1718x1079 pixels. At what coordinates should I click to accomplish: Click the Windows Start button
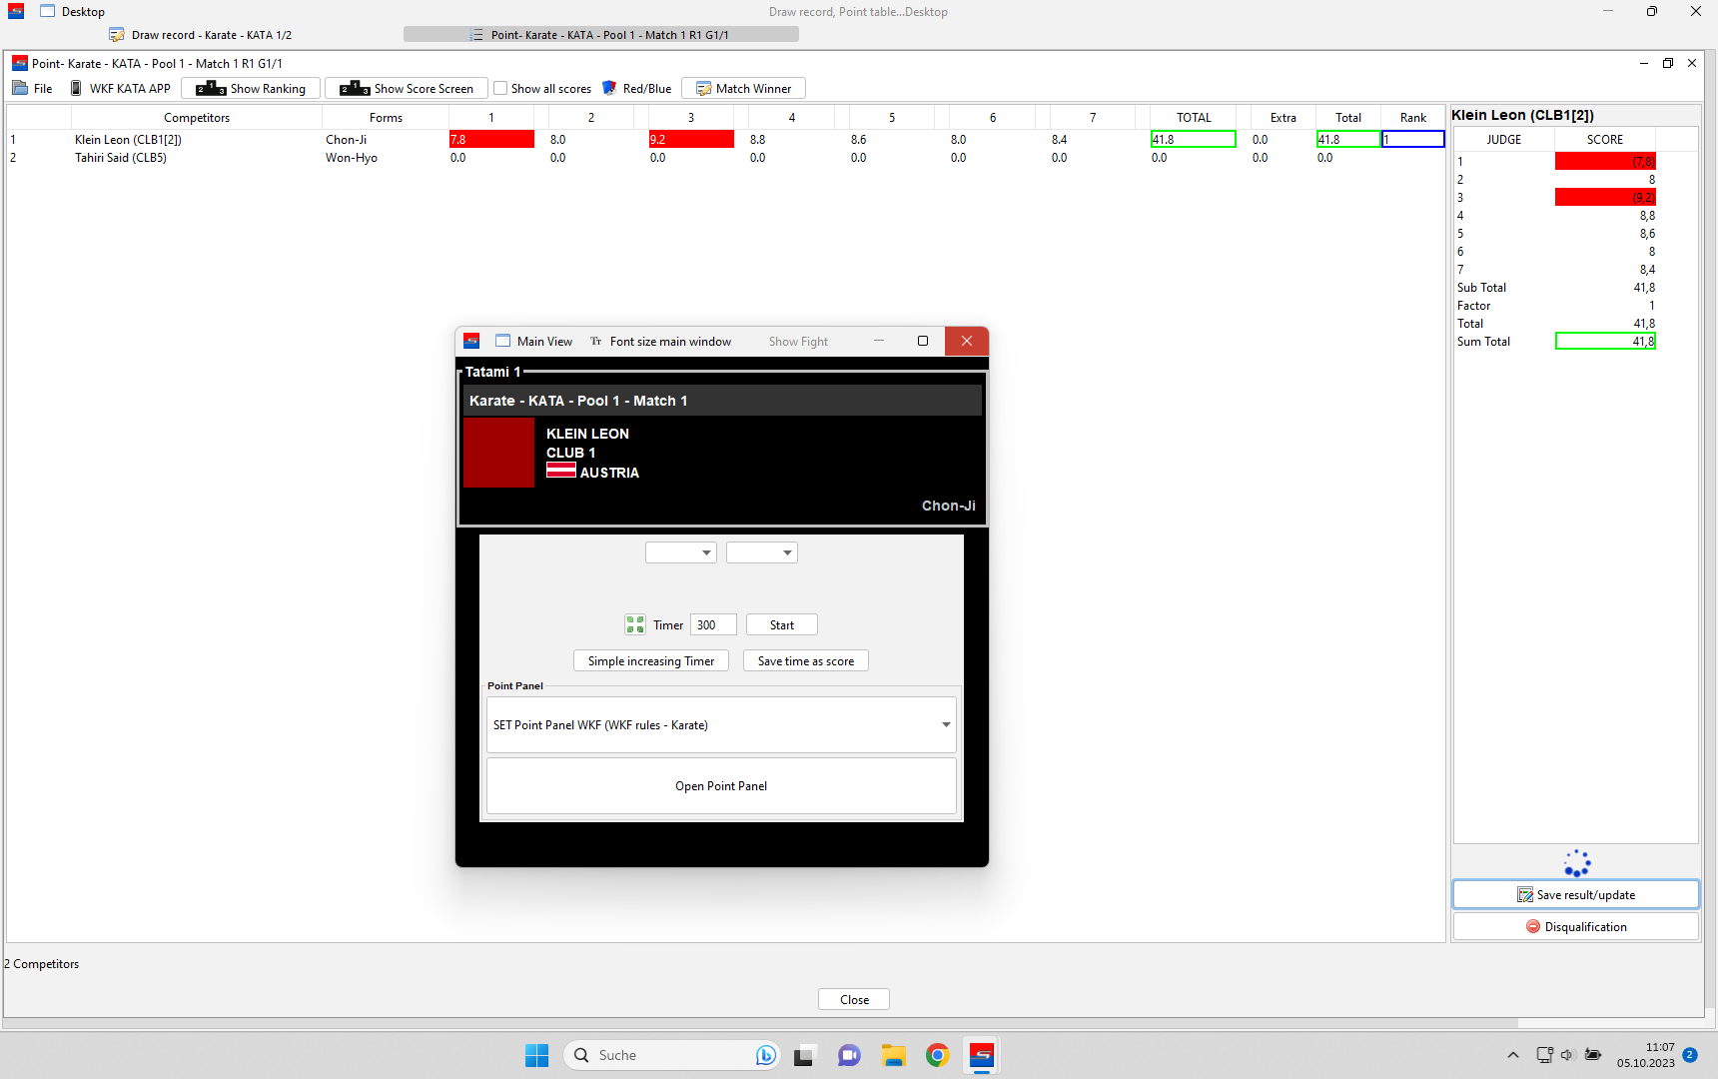click(536, 1055)
